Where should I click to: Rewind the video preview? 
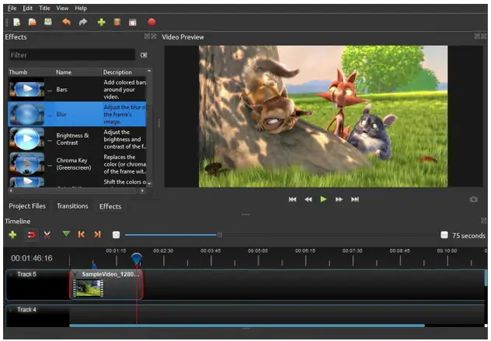click(308, 199)
